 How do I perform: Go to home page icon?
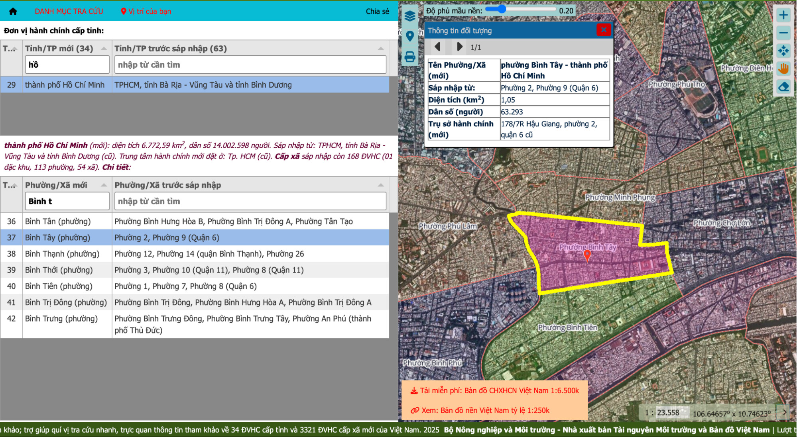[x=13, y=11]
